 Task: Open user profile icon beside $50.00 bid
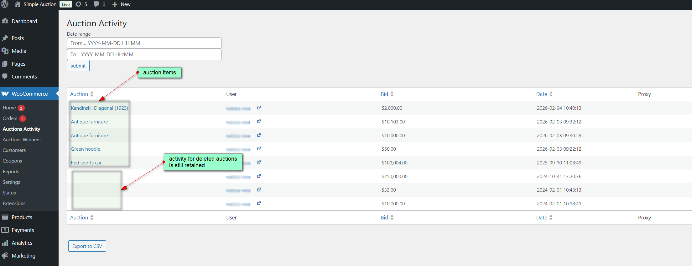pyautogui.click(x=259, y=149)
